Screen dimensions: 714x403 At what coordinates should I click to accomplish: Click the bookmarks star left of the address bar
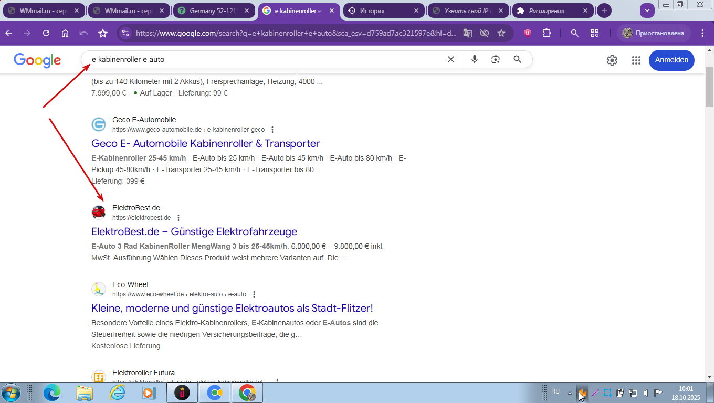tap(103, 33)
